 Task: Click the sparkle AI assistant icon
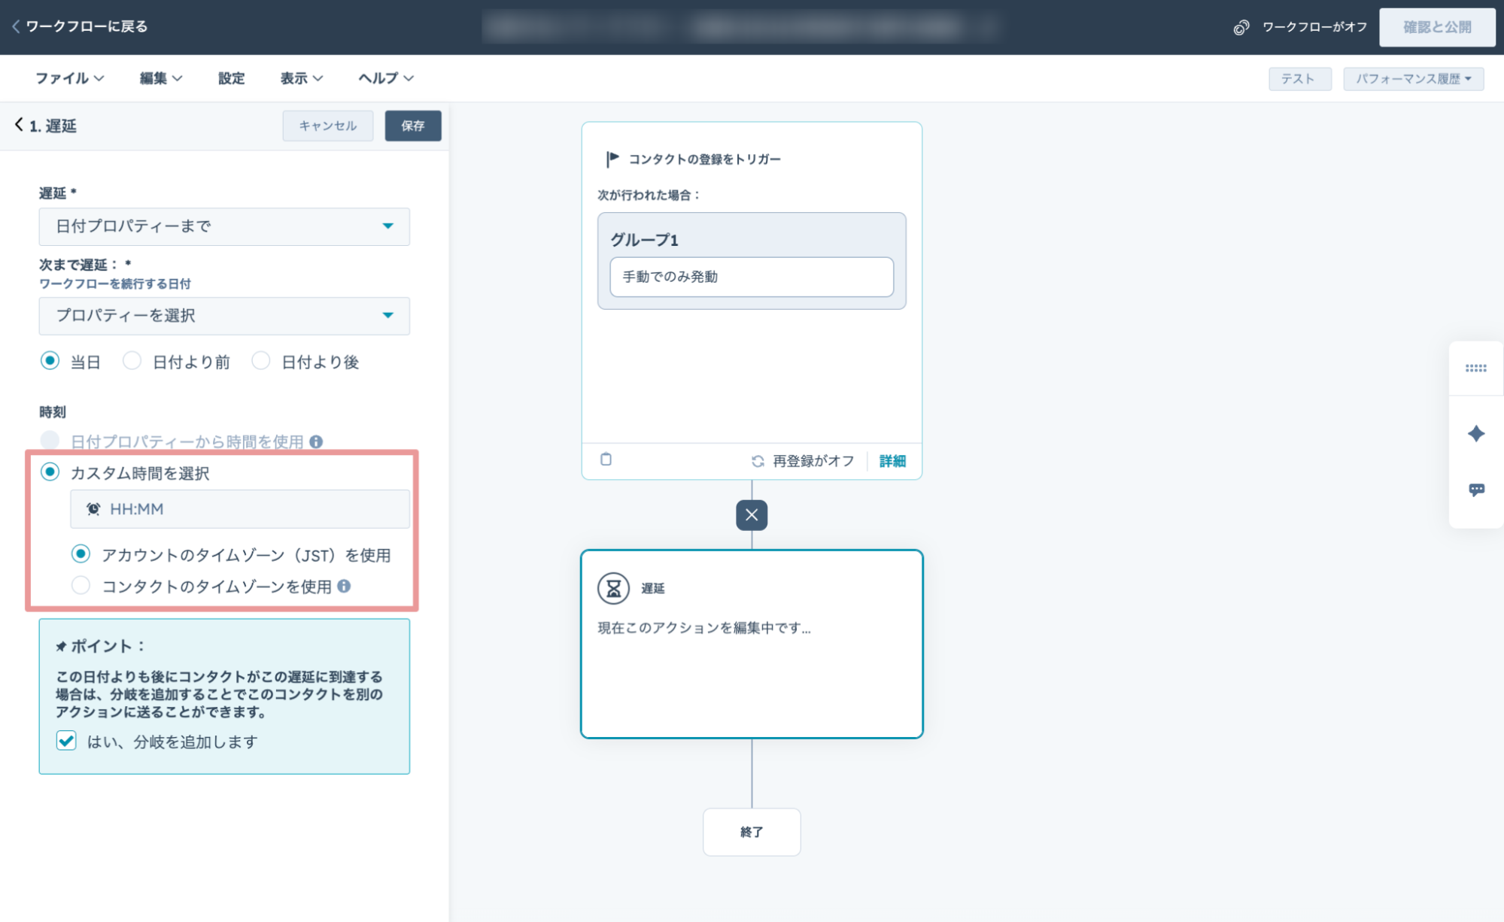[x=1475, y=433]
